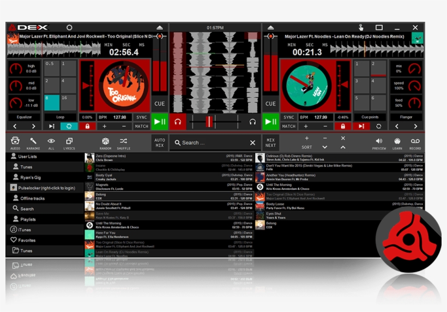Open iTunes library in sidebar

pos(45,230)
